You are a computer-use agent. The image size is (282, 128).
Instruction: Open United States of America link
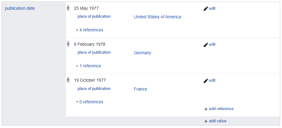(x=157, y=17)
